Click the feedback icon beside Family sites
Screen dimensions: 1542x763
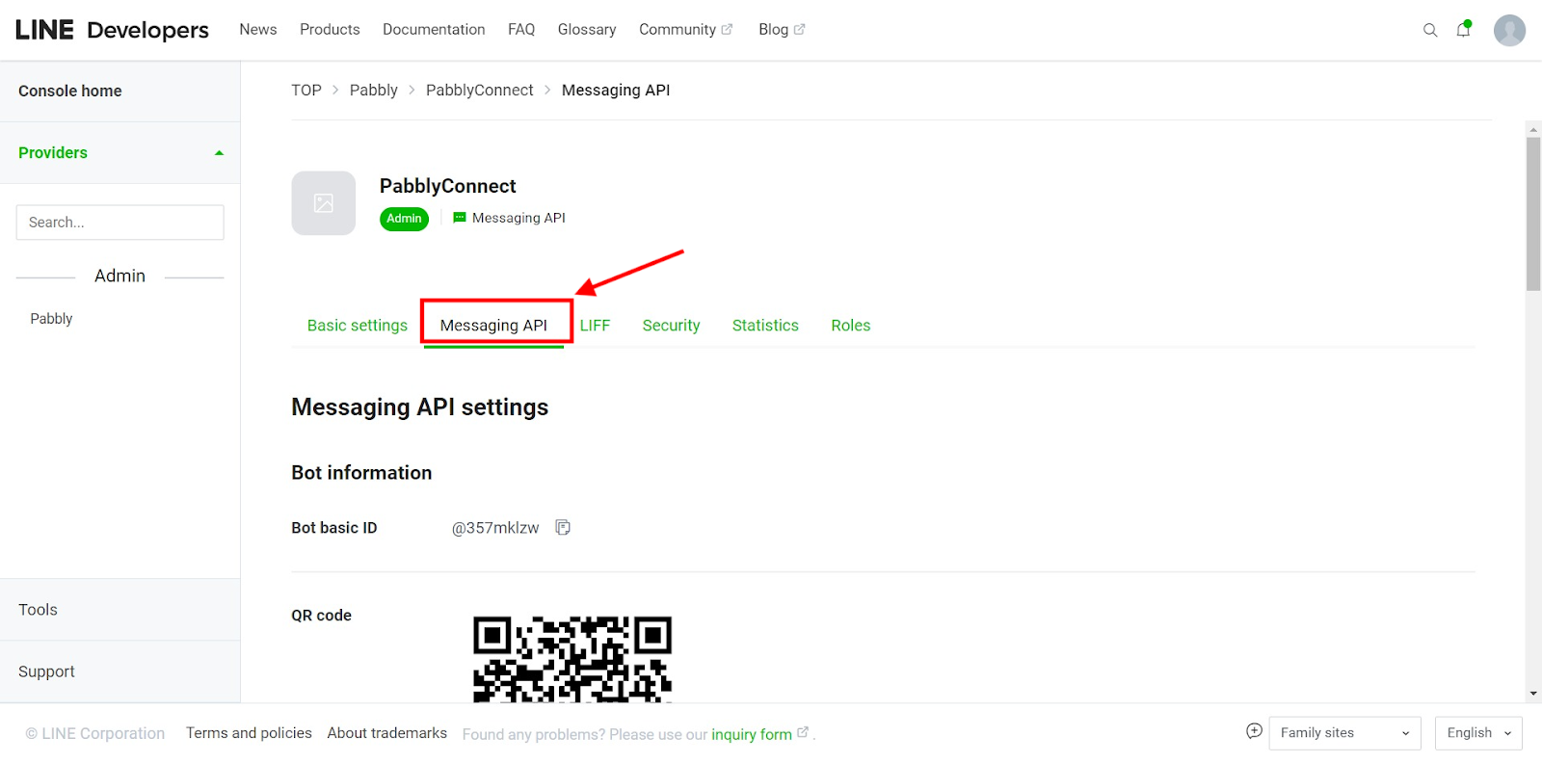pyautogui.click(x=1254, y=731)
